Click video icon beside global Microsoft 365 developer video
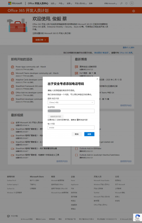 [12, 123]
